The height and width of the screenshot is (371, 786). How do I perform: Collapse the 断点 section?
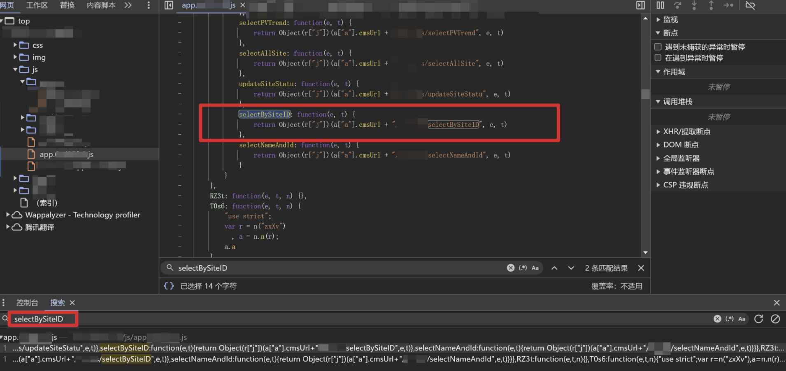pyautogui.click(x=658, y=33)
